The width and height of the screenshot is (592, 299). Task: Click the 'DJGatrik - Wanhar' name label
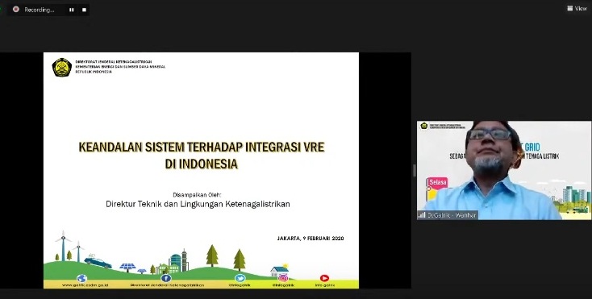click(452, 215)
